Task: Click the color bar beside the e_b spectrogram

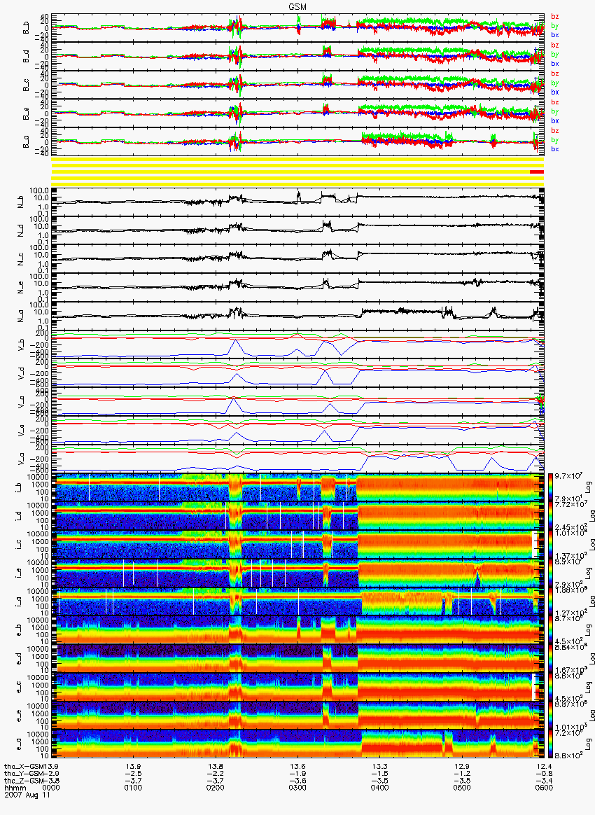Action: tap(550, 630)
